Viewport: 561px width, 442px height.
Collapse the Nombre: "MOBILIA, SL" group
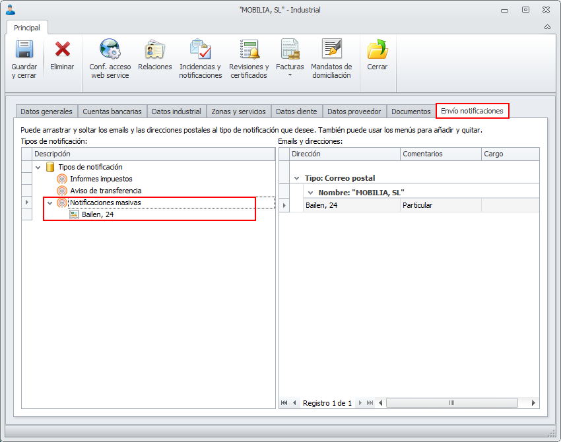coord(311,193)
